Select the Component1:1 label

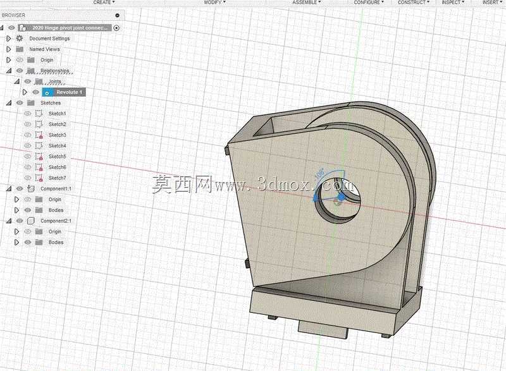point(56,188)
